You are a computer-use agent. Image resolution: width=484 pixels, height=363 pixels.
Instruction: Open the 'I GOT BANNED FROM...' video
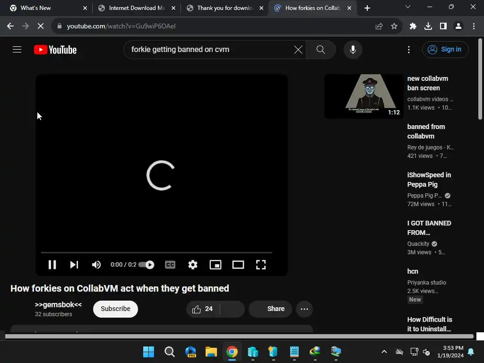pos(429,227)
